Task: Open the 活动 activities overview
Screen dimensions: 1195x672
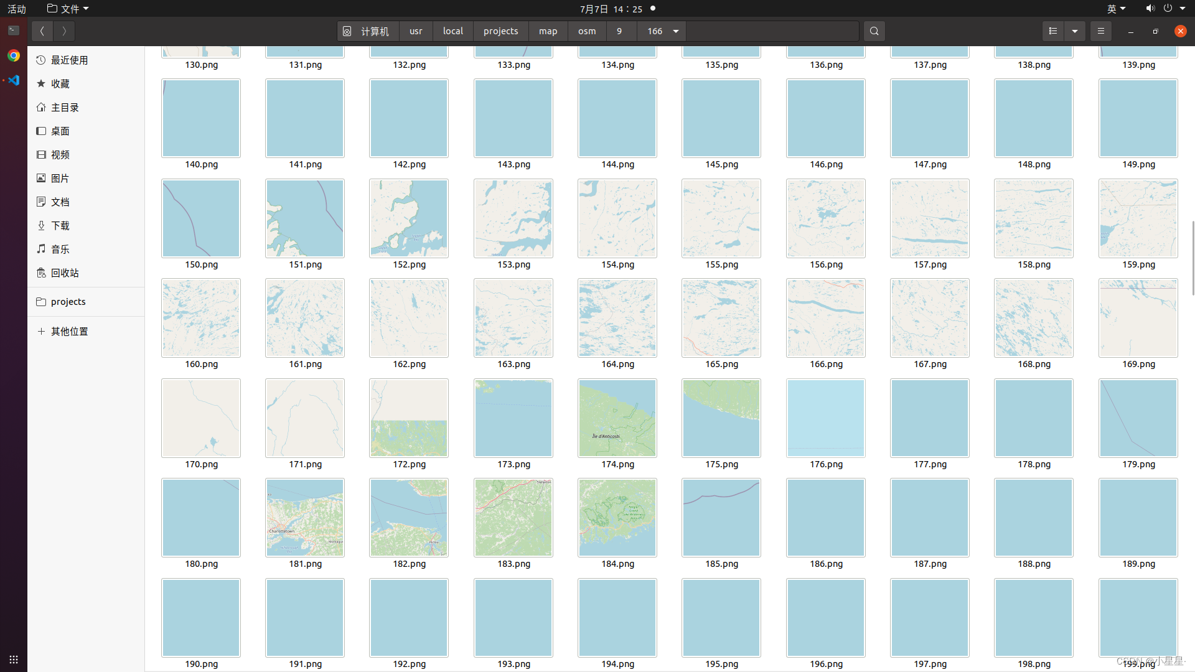Action: 17,9
